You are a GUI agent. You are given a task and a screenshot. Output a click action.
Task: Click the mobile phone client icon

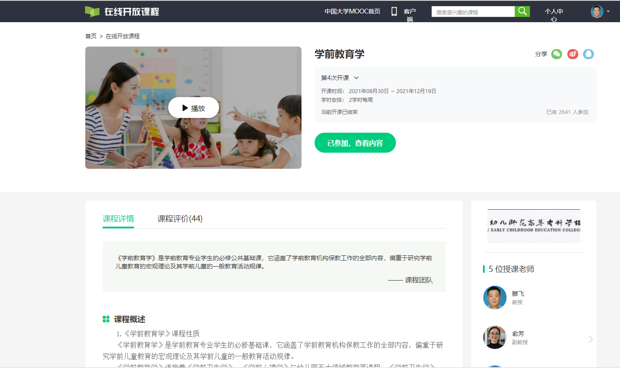pyautogui.click(x=394, y=11)
